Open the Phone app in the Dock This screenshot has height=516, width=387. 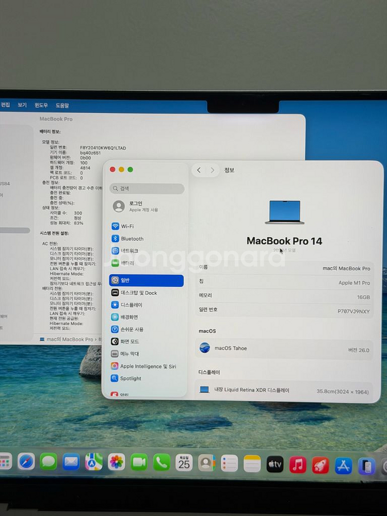[x=162, y=462]
